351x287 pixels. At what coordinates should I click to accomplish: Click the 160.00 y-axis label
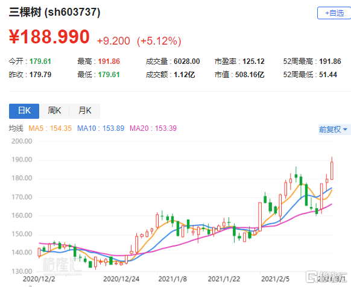tap(22, 216)
